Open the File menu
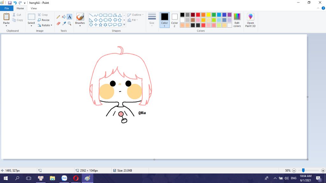Screen dimensions: 326x183 tap(7, 8)
